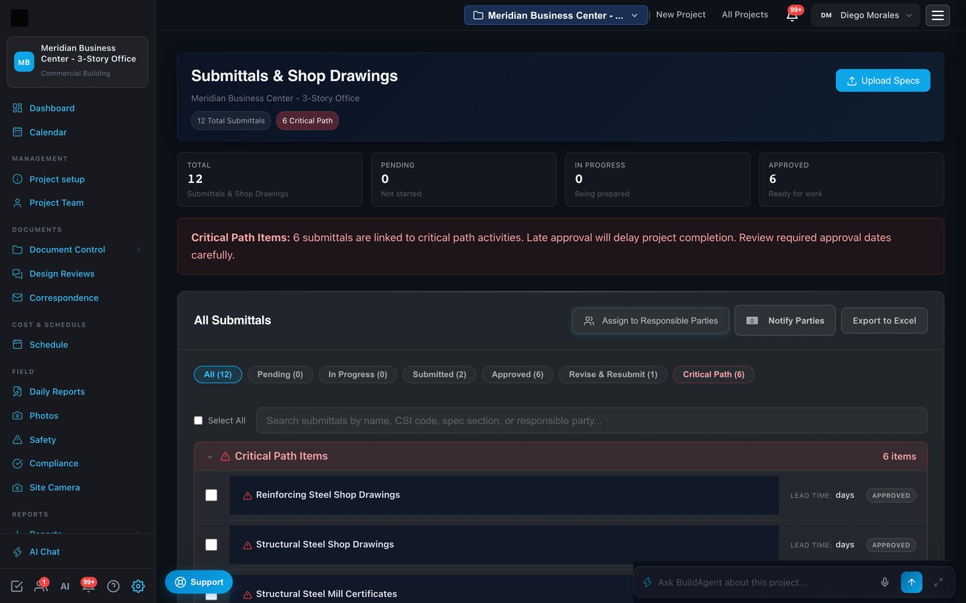Open the team icon with badge 1
The image size is (966, 603).
click(x=40, y=586)
